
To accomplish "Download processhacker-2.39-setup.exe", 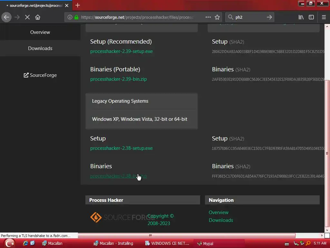I will click(x=121, y=51).
